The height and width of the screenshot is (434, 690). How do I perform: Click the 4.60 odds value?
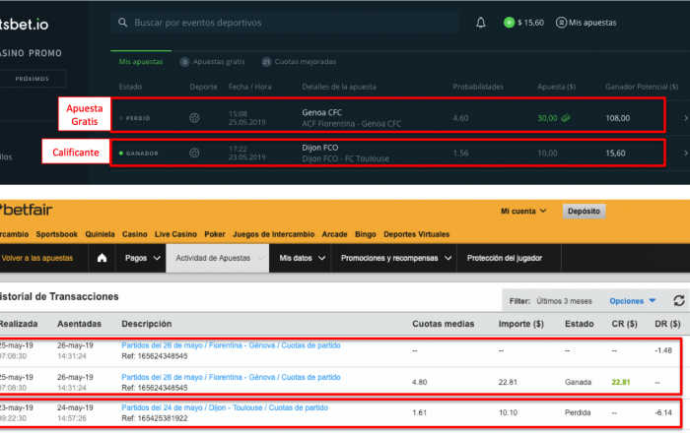[460, 118]
